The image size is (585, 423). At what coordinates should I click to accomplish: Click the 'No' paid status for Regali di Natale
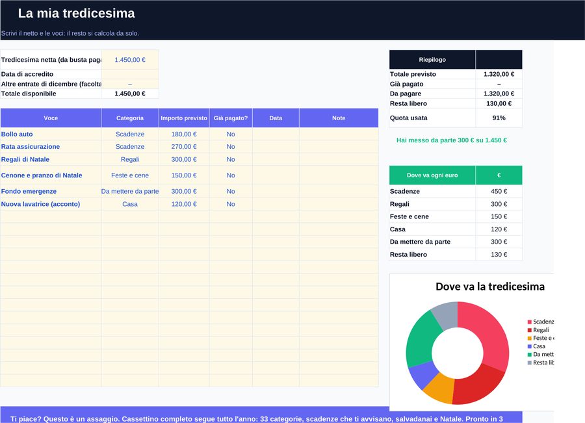[231, 159]
